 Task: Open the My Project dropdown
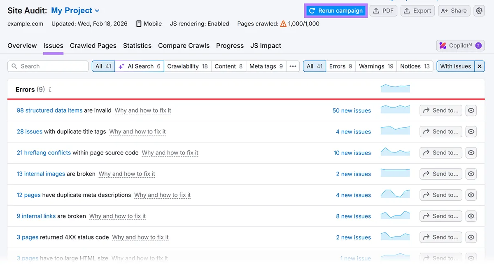coord(75,11)
